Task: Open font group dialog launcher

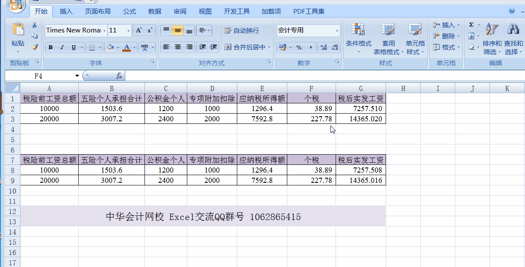Action: [153, 62]
